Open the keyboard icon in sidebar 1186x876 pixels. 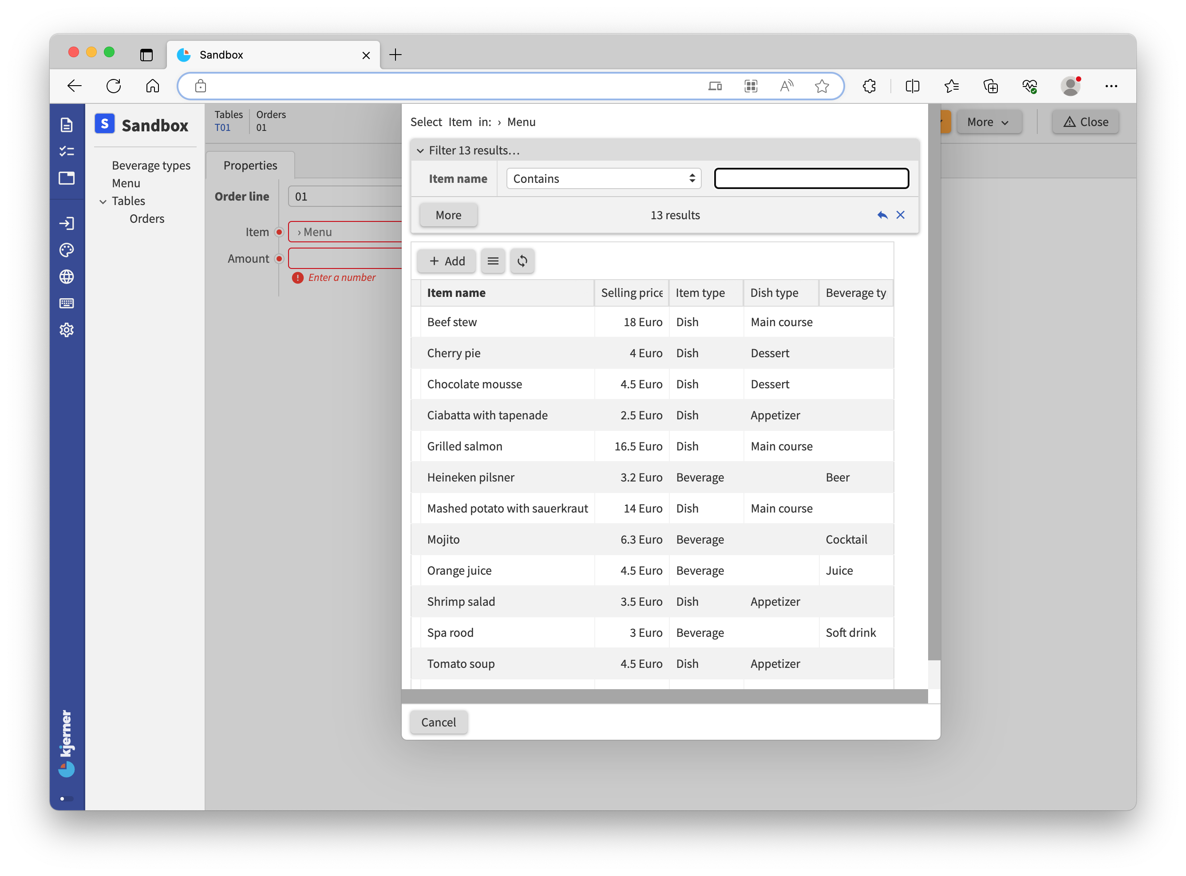[x=66, y=303]
